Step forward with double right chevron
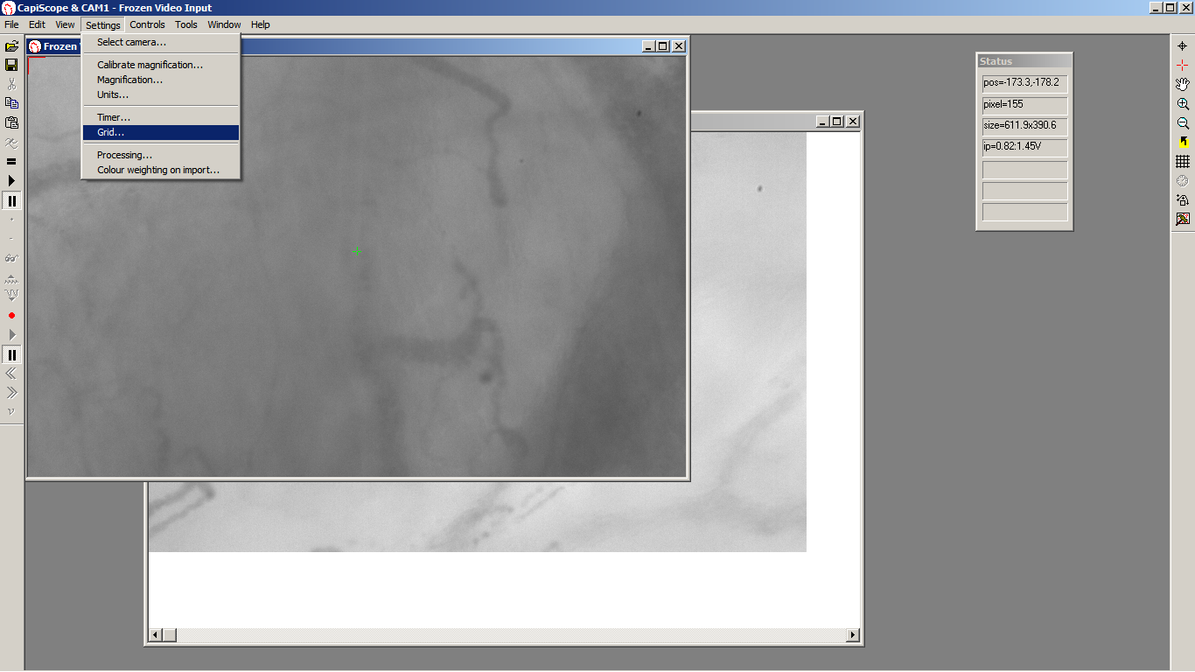This screenshot has height=672, width=1195. click(11, 393)
